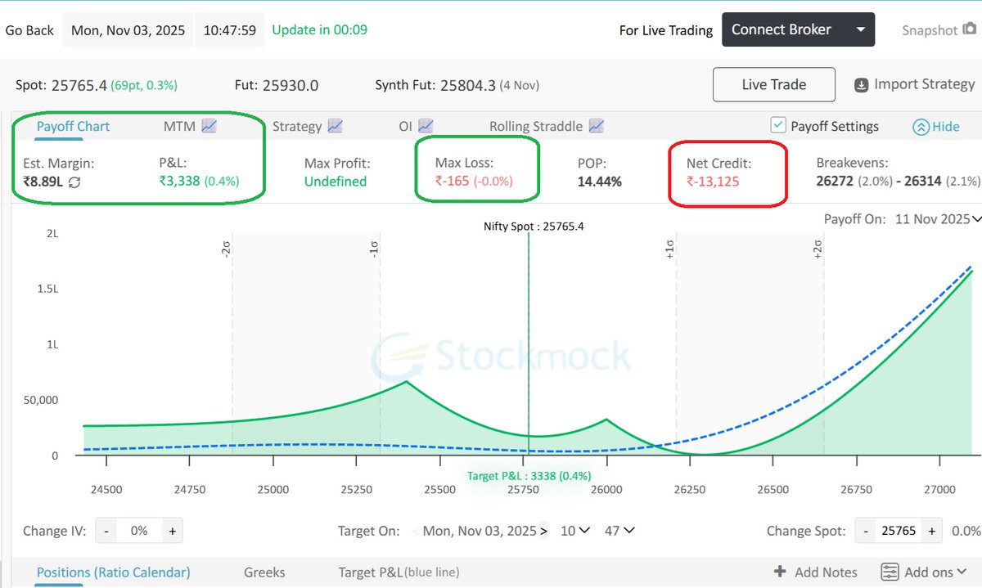
Task: Open the MTM chart icon
Action: (x=208, y=125)
